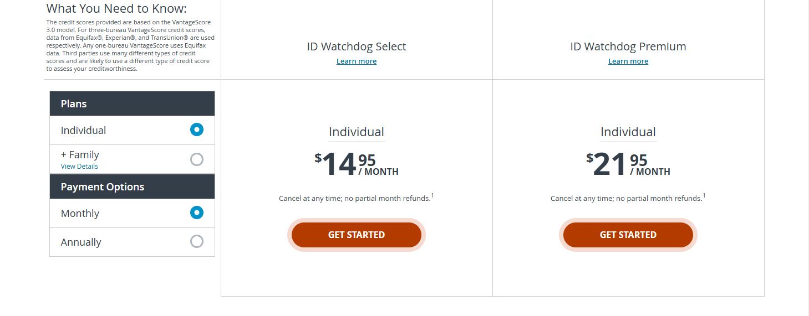
Task: Click the $21.95 / month price
Action: pyautogui.click(x=628, y=165)
